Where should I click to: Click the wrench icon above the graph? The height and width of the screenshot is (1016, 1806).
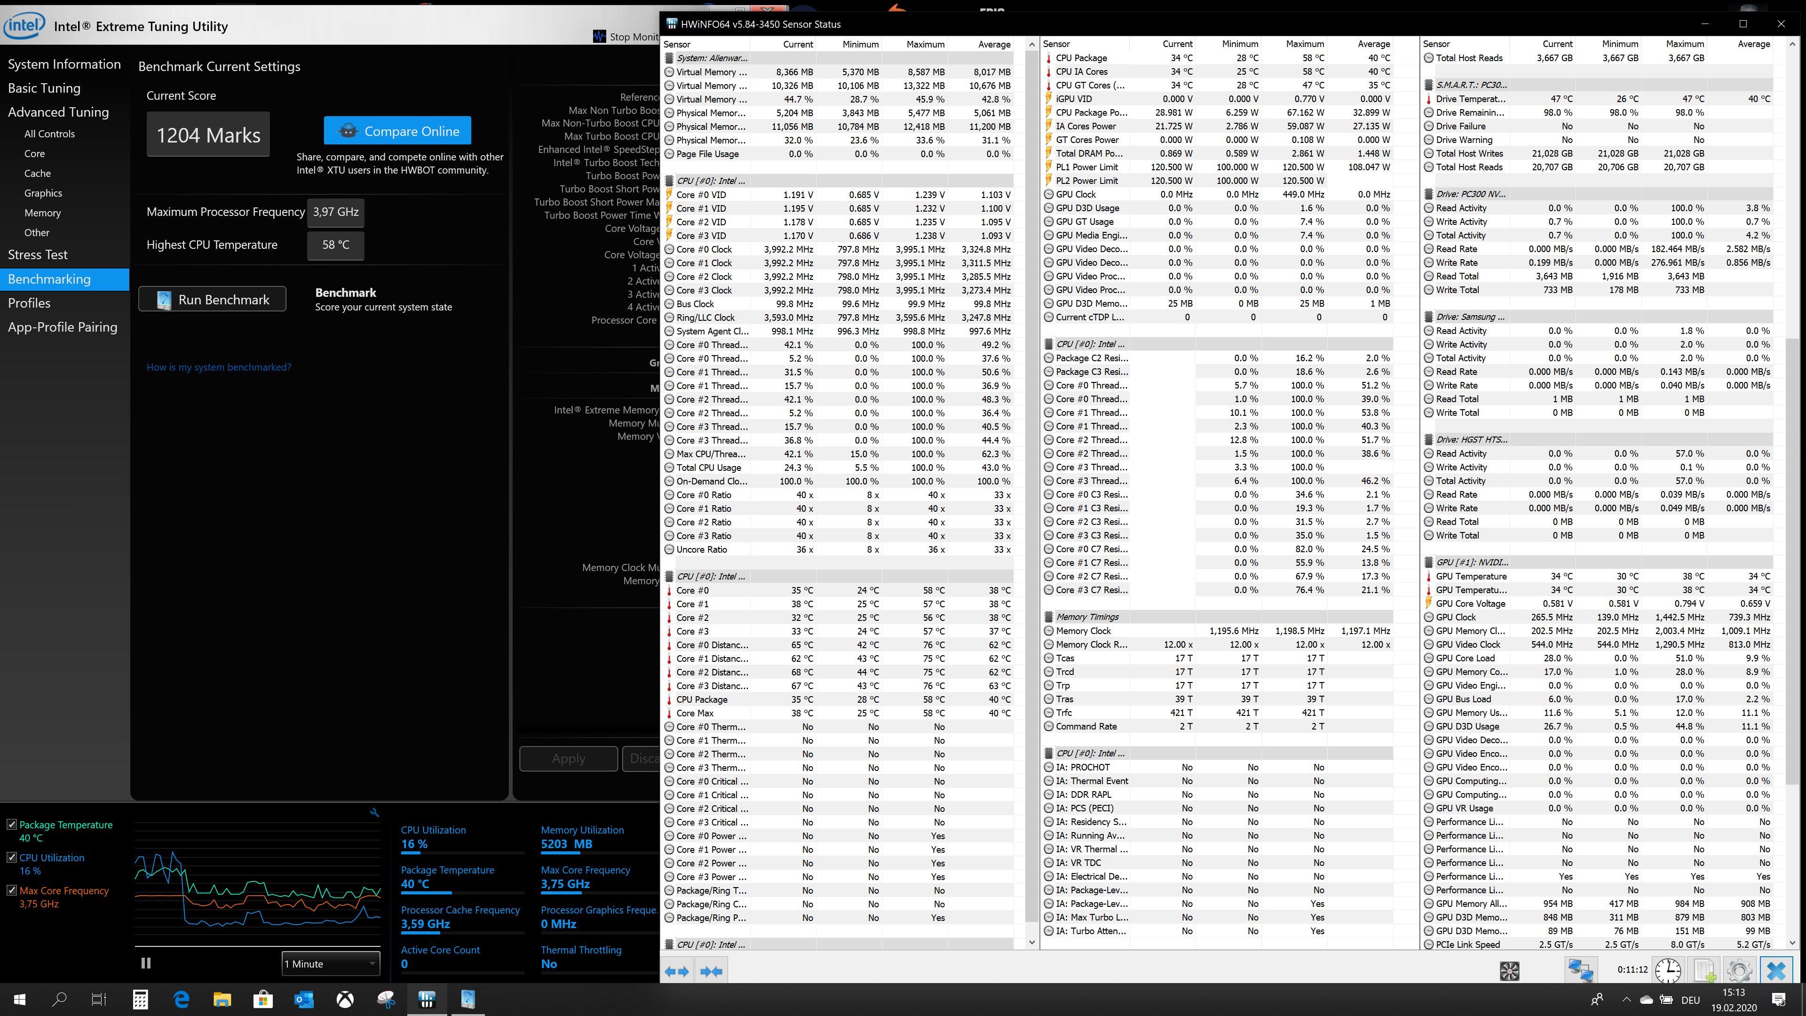click(374, 813)
